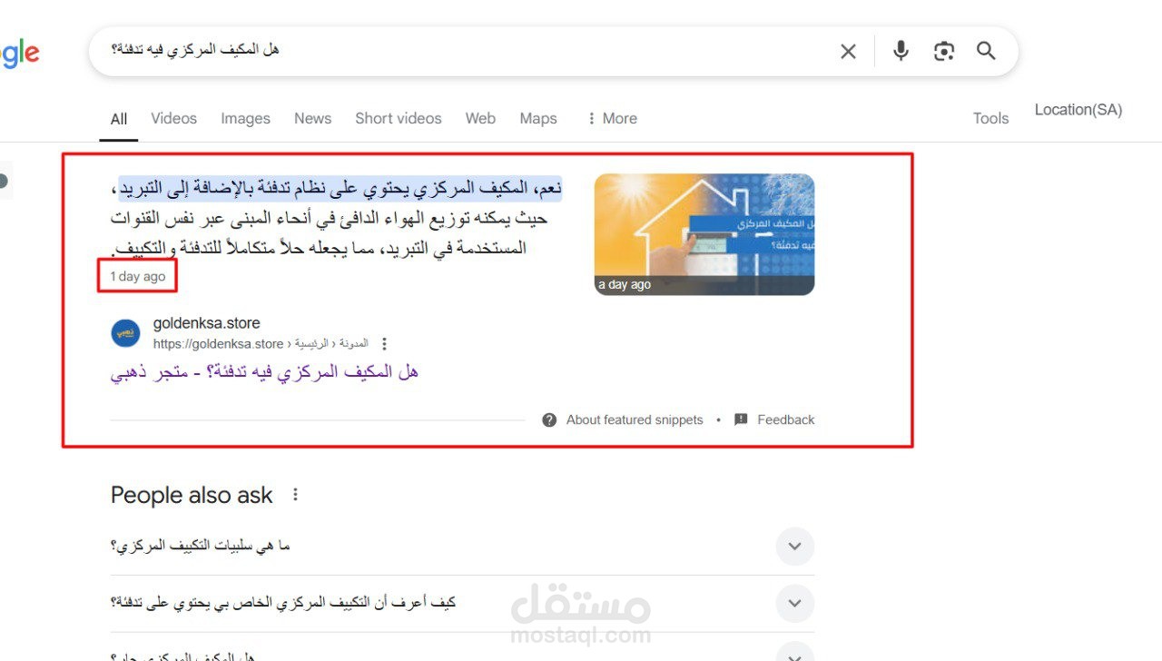
Task: Click the About featured snippets link
Action: coord(635,419)
